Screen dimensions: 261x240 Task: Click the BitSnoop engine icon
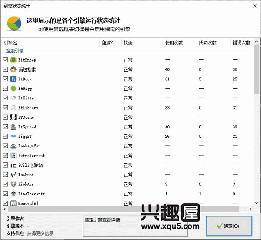pos(13,60)
